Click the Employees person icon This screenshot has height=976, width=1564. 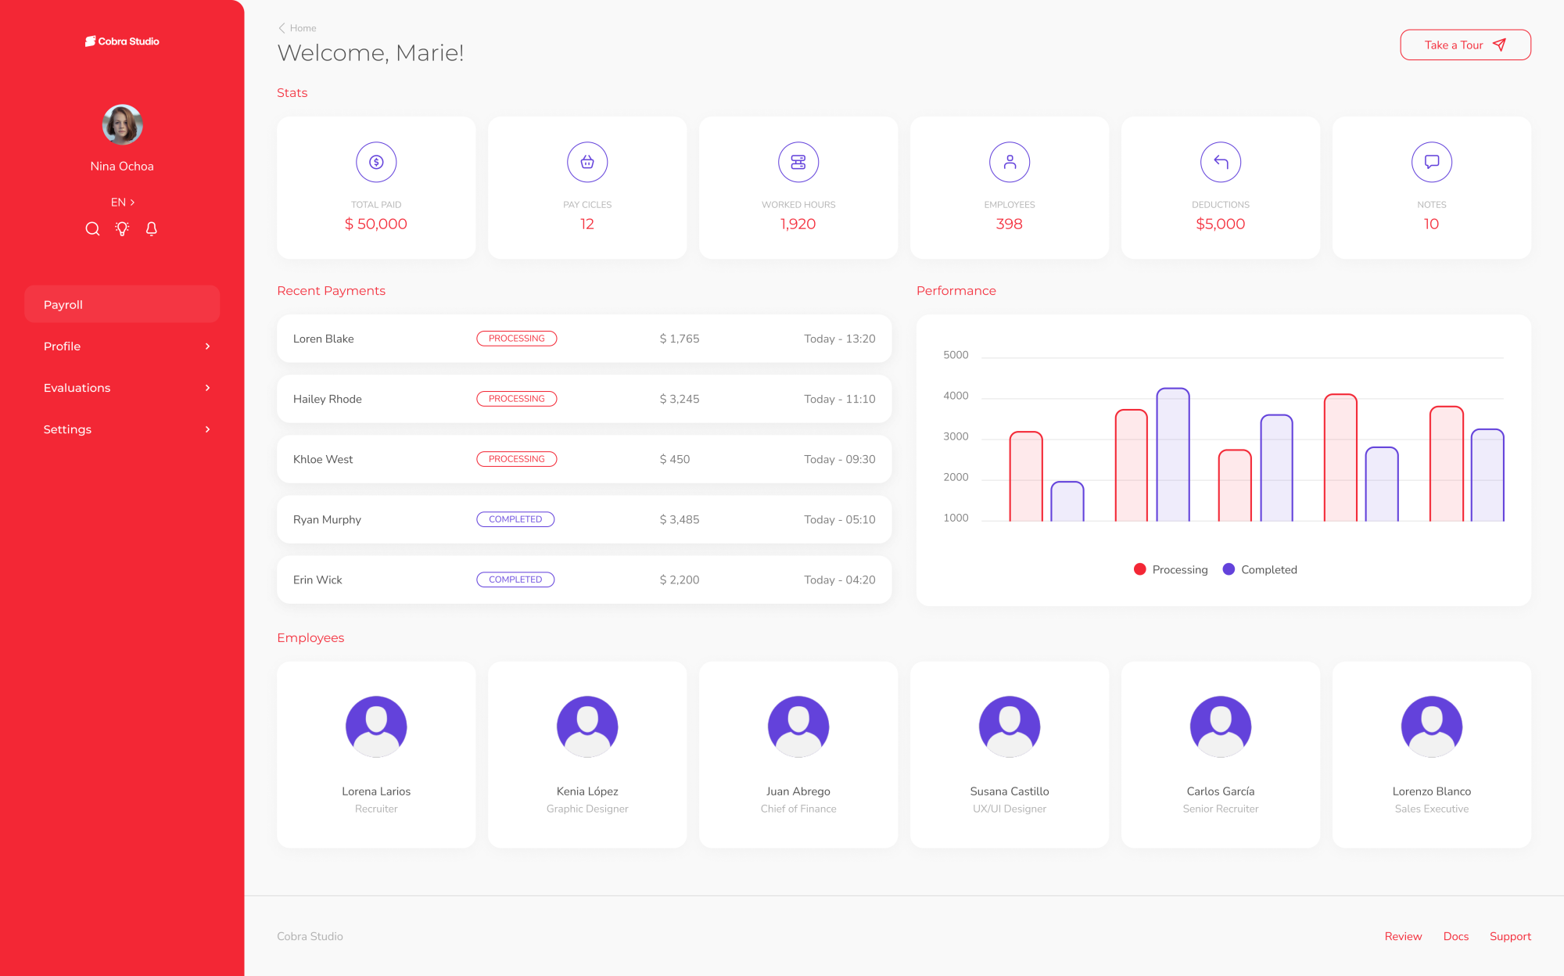pos(1010,162)
